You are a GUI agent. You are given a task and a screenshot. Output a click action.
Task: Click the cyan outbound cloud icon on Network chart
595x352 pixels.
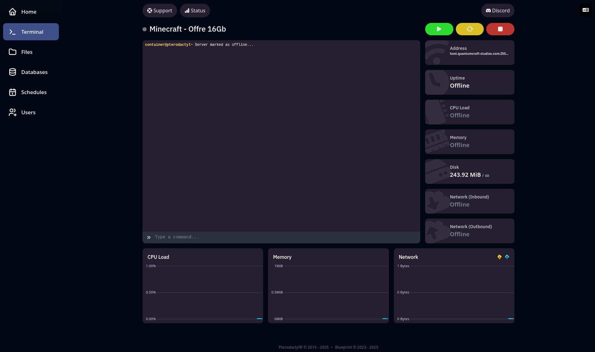pos(507,257)
